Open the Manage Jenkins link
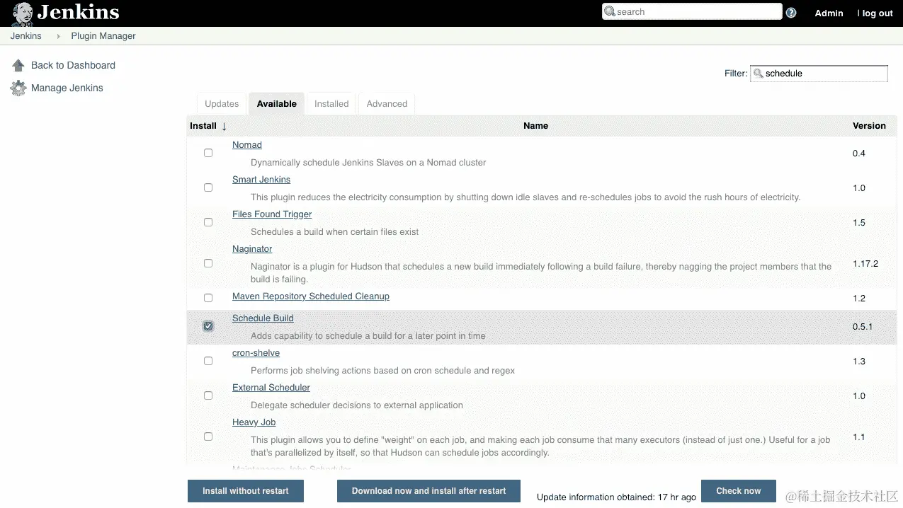Image resolution: width=903 pixels, height=508 pixels. [x=67, y=88]
